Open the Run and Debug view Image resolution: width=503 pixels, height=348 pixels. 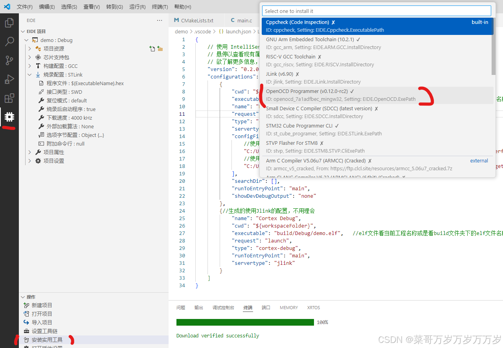[9, 79]
